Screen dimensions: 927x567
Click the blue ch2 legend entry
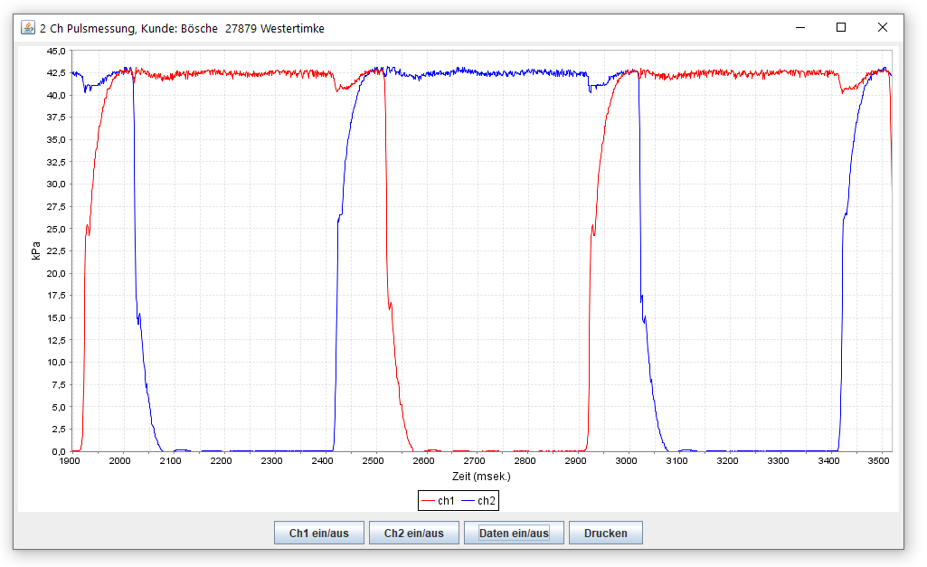click(x=478, y=501)
